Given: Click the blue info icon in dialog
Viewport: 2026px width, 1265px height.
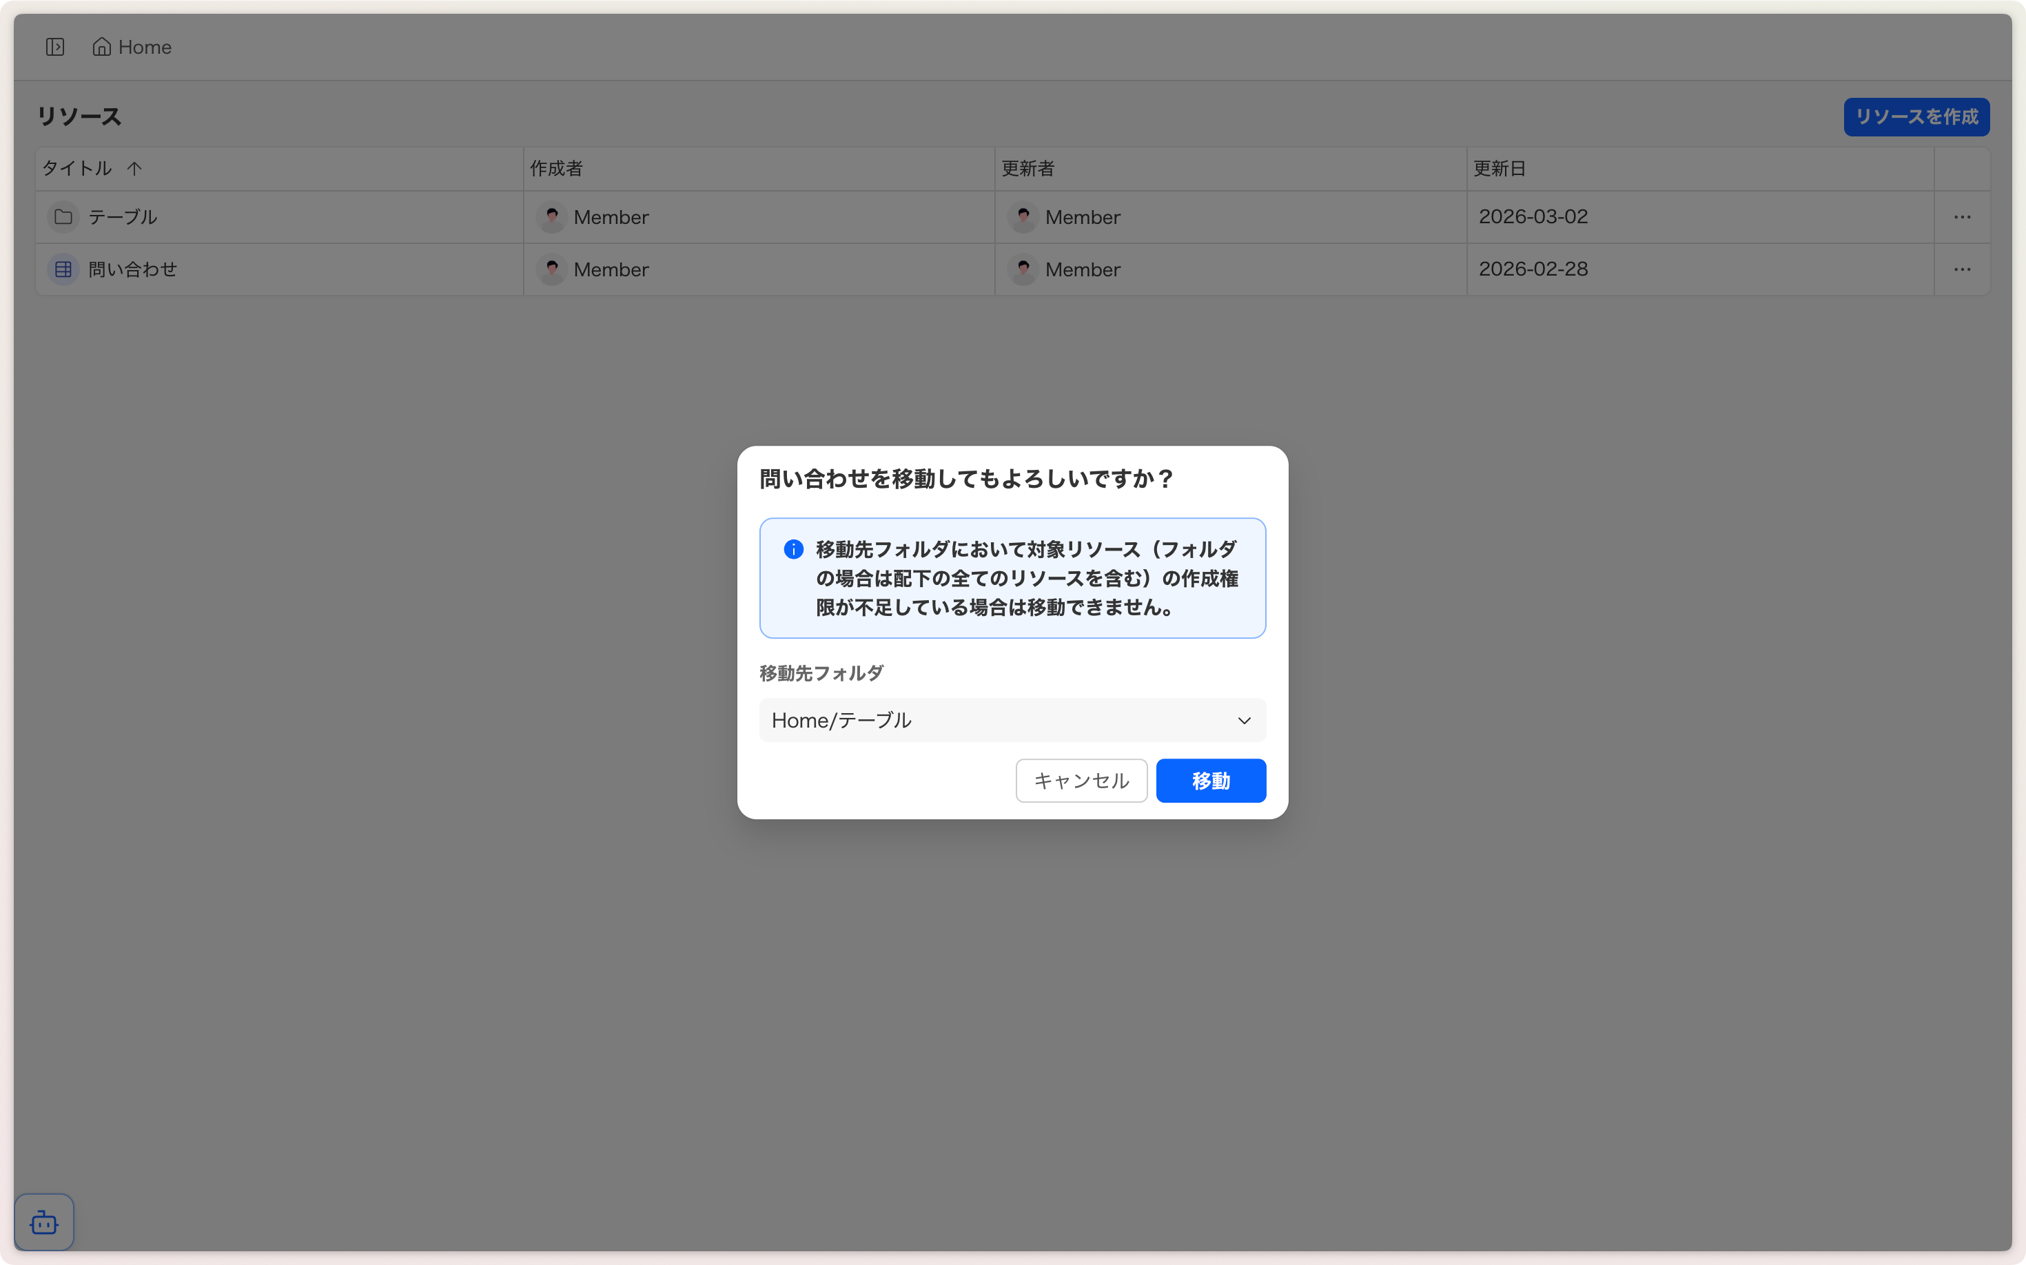Looking at the screenshot, I should [792, 550].
